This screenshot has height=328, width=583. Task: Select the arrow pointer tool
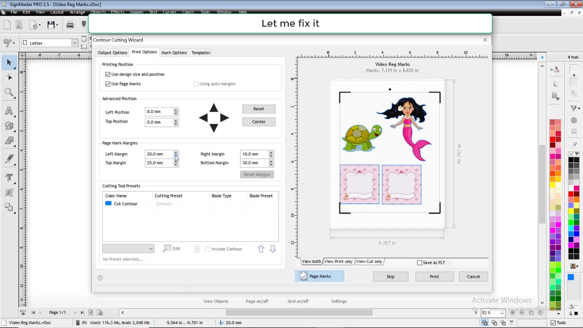click(x=9, y=62)
